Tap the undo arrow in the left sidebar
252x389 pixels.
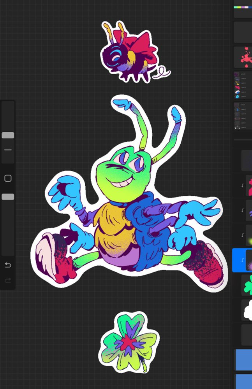pyautogui.click(x=8, y=265)
